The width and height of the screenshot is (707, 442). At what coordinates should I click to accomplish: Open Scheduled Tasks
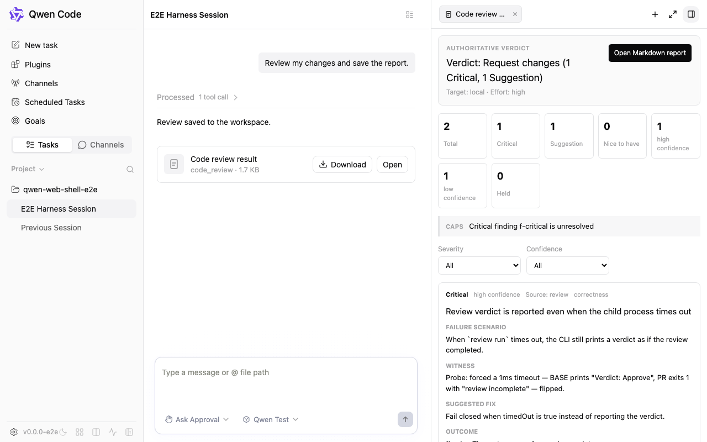(x=71, y=102)
